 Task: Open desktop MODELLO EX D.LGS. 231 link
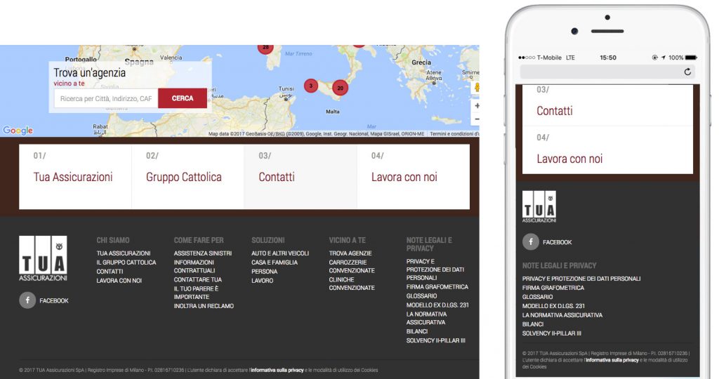(x=437, y=305)
